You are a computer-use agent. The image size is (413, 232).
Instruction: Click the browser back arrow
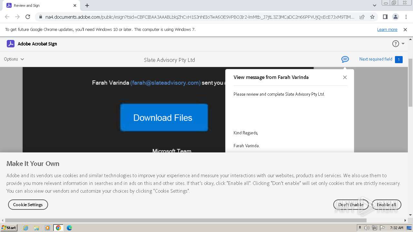pyautogui.click(x=7, y=17)
